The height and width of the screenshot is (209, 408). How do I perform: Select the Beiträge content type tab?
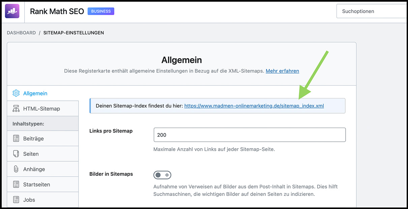point(43,138)
